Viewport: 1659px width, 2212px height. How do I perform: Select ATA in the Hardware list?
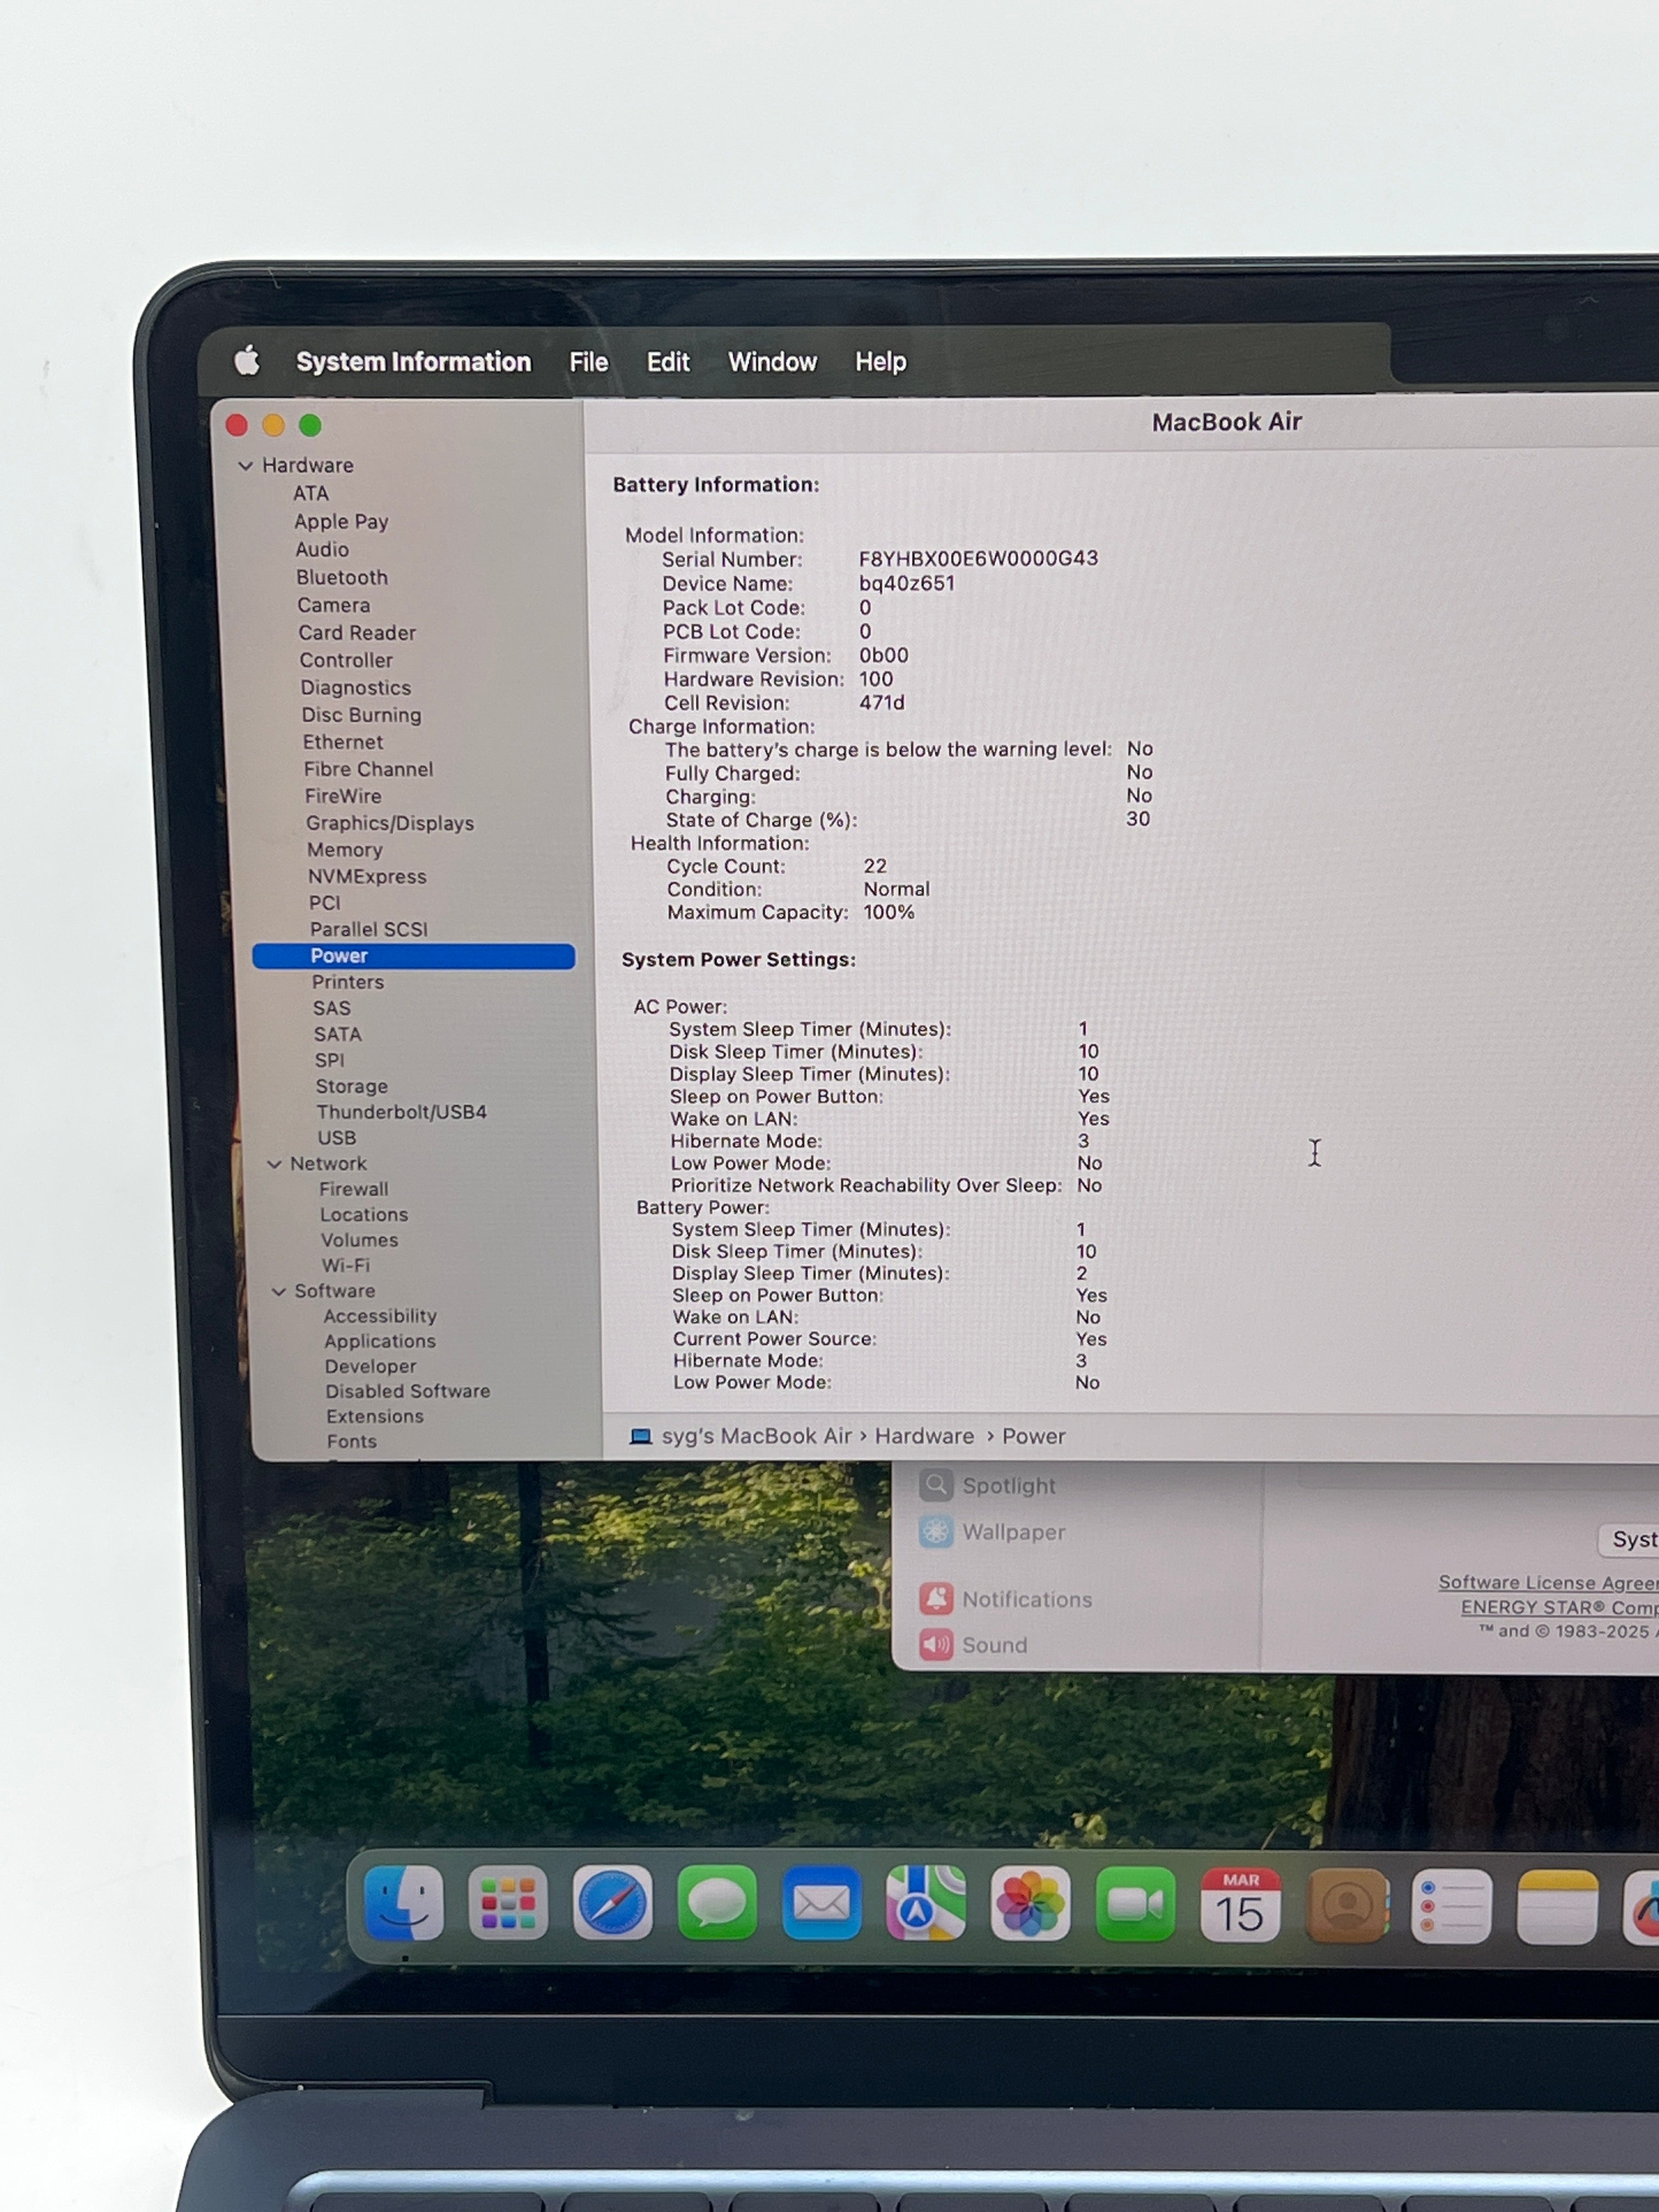click(x=311, y=493)
